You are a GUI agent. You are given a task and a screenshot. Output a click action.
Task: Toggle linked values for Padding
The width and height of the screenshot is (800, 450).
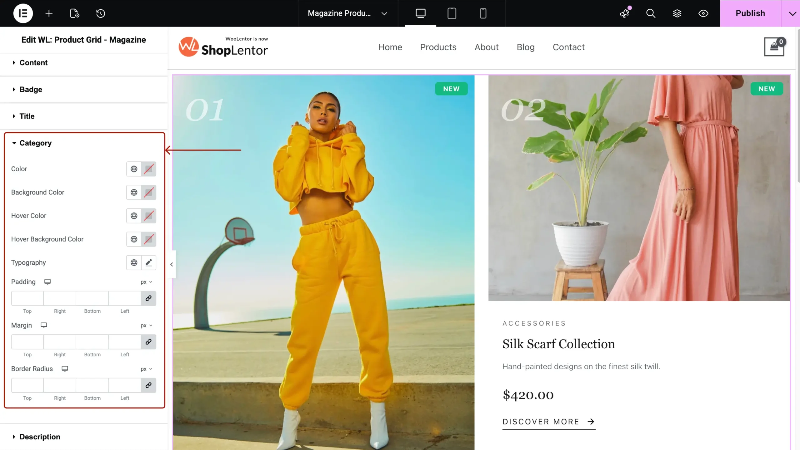click(x=148, y=298)
